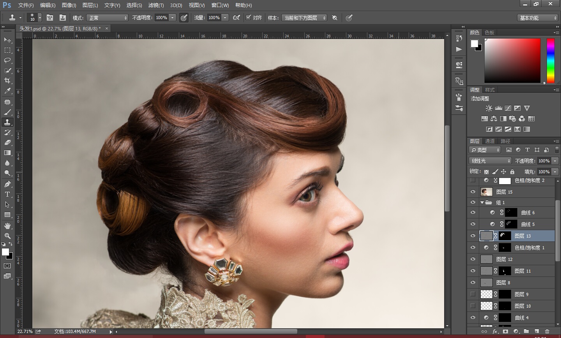This screenshot has width=561, height=338.
Task: Switch to the 样式 tab
Action: coord(490,90)
